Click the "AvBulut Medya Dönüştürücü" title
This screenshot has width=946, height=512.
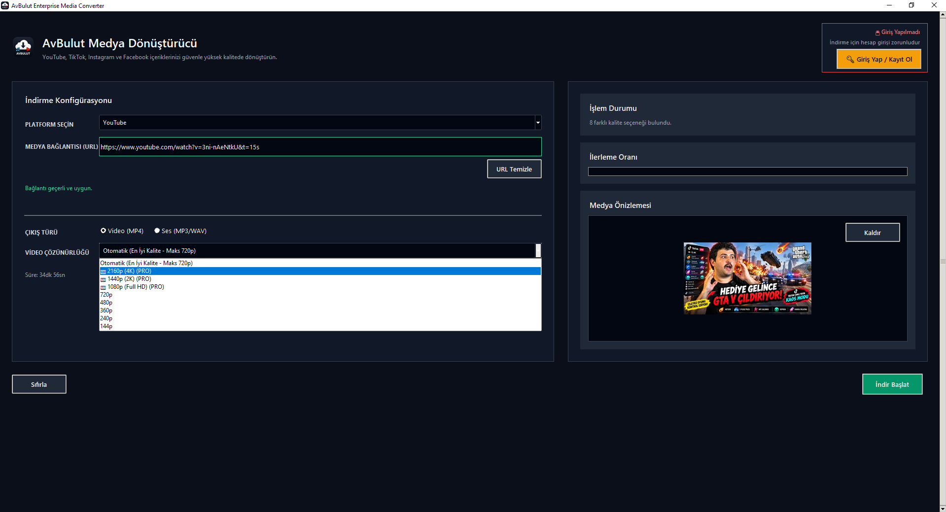pos(120,43)
